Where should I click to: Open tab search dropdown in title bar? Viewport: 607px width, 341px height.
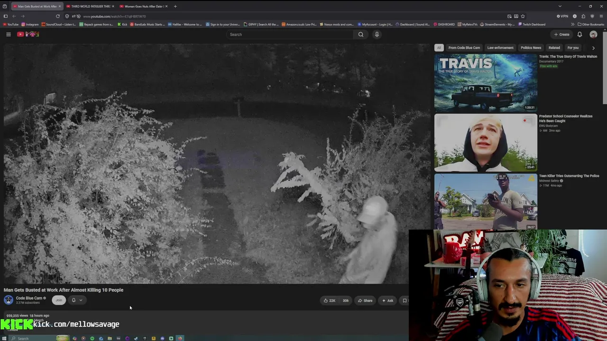(560, 6)
